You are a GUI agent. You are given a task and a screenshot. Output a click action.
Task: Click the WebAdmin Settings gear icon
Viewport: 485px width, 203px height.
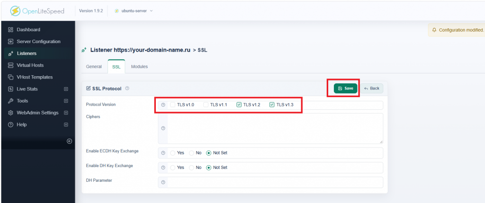[10, 113]
